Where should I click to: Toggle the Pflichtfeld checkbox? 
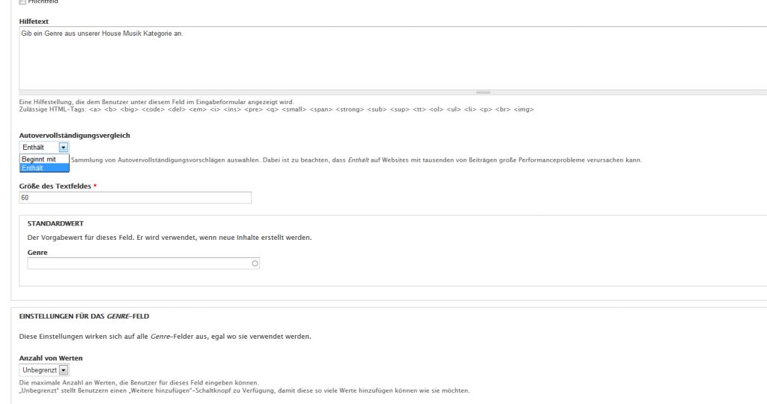coord(22,2)
